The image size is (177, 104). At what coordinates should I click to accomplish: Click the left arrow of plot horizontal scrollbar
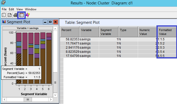(x=4, y=99)
